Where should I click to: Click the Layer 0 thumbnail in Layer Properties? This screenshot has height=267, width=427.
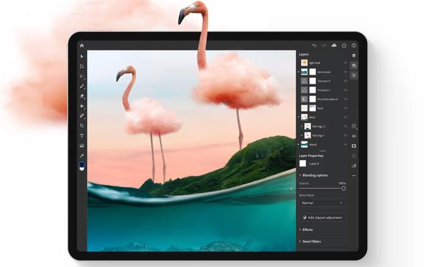click(x=303, y=163)
